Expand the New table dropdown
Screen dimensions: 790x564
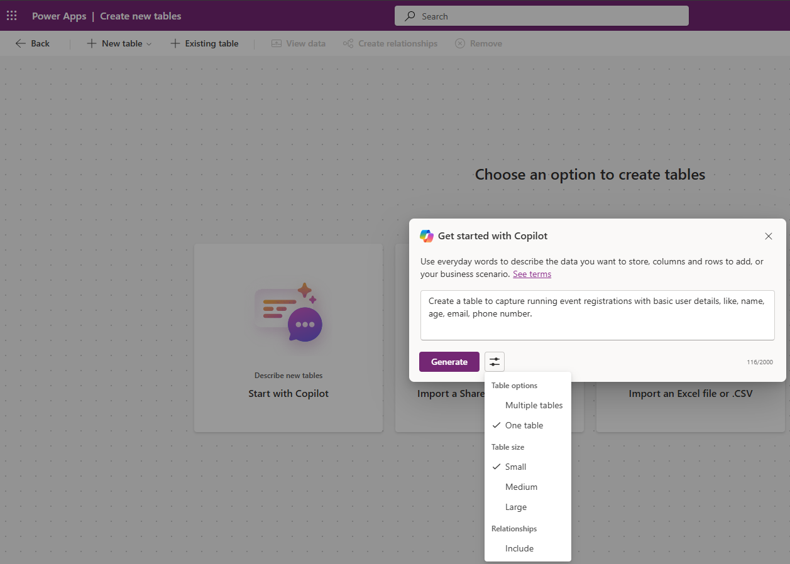149,44
